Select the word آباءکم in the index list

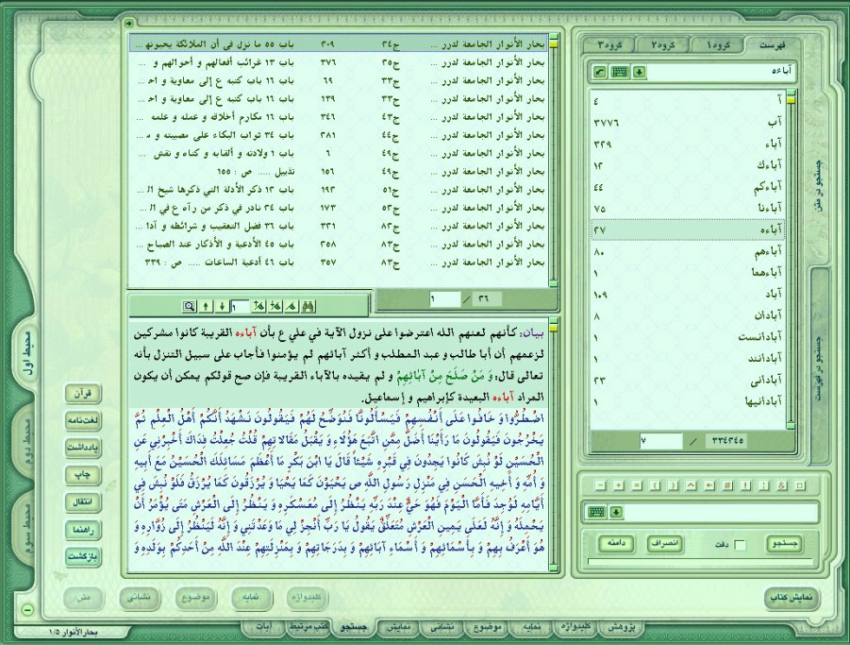688,188
